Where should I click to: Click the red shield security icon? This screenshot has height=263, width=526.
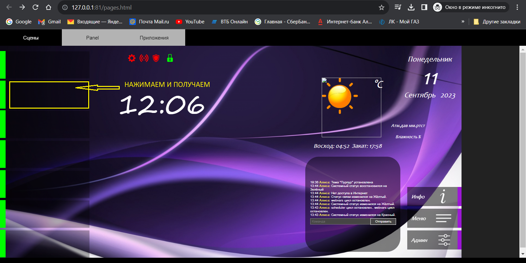tap(156, 58)
